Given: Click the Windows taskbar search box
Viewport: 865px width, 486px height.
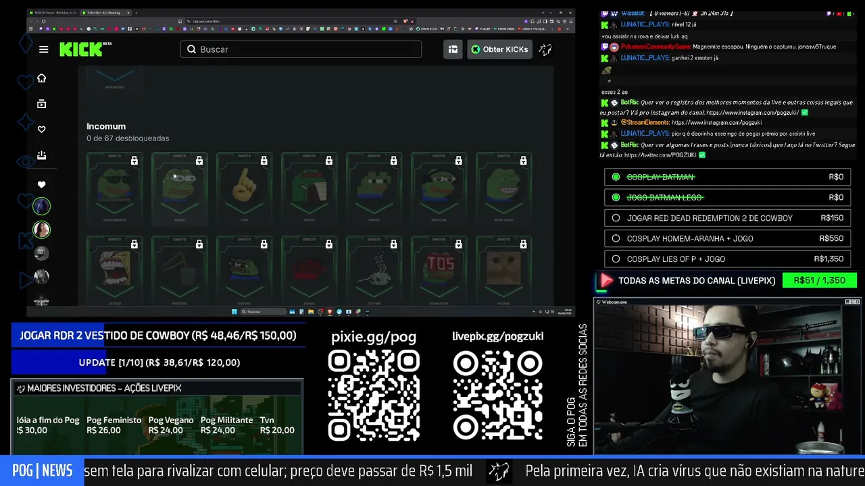Looking at the screenshot, I should pos(262,311).
